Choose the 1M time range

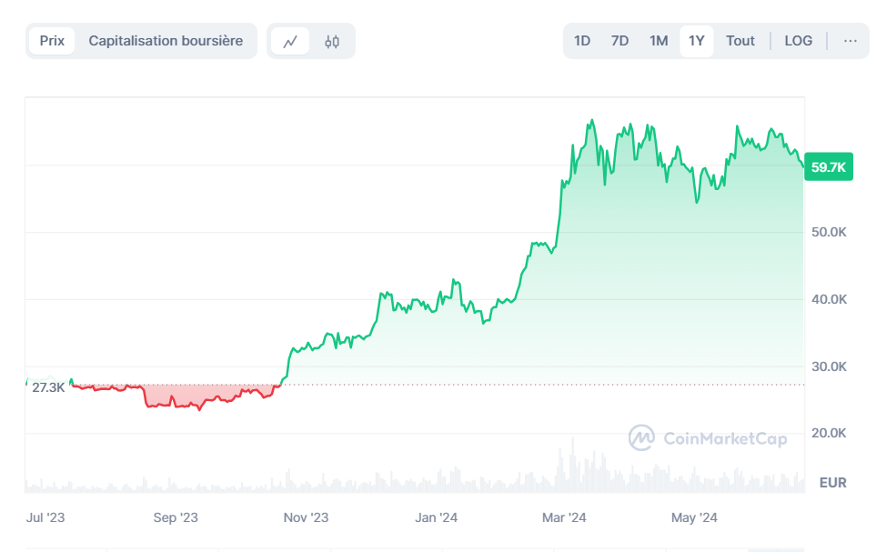coord(659,41)
